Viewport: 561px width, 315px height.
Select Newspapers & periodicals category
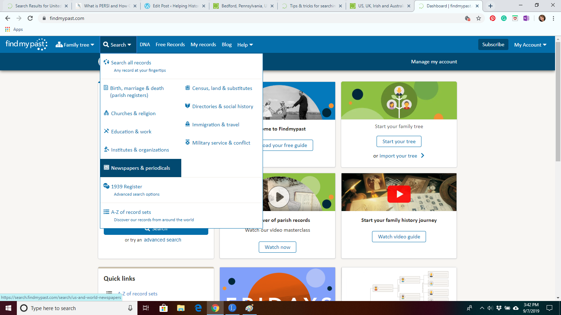tap(140, 168)
